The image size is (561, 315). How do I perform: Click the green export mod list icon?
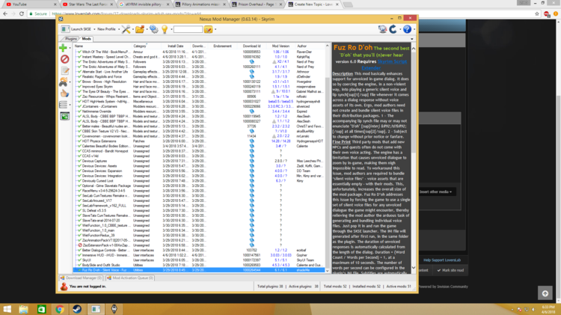click(64, 116)
